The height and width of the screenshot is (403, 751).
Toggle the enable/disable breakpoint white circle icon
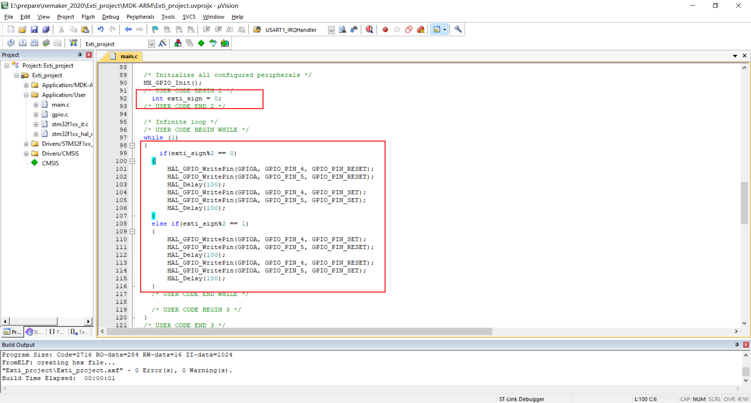[x=397, y=29]
